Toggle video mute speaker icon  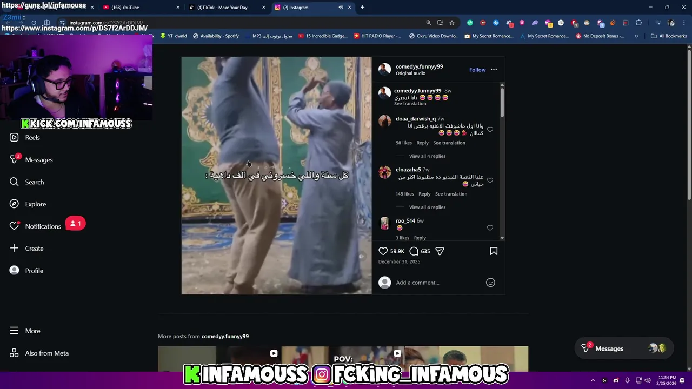[x=361, y=257]
